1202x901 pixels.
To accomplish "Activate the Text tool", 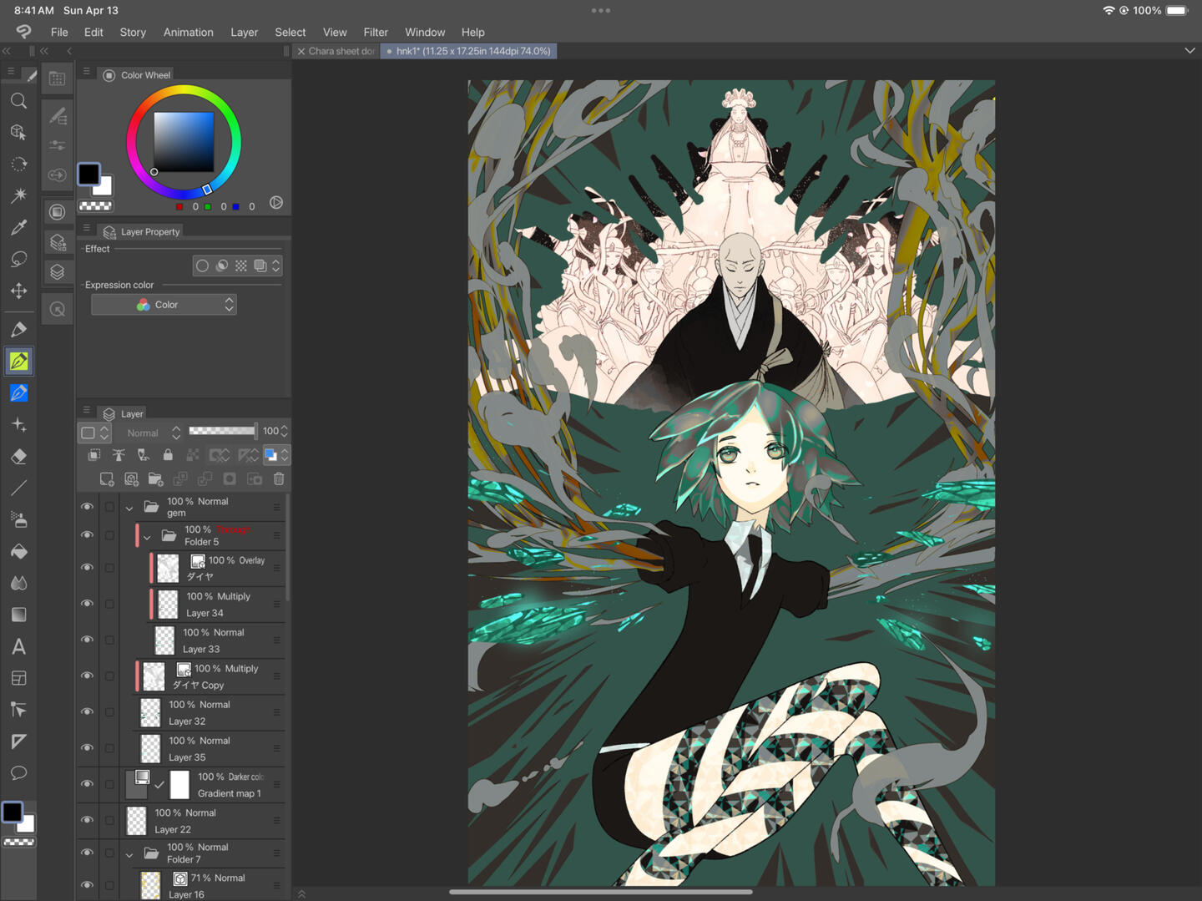I will 18,647.
